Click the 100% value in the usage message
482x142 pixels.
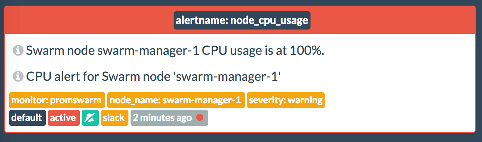point(307,51)
